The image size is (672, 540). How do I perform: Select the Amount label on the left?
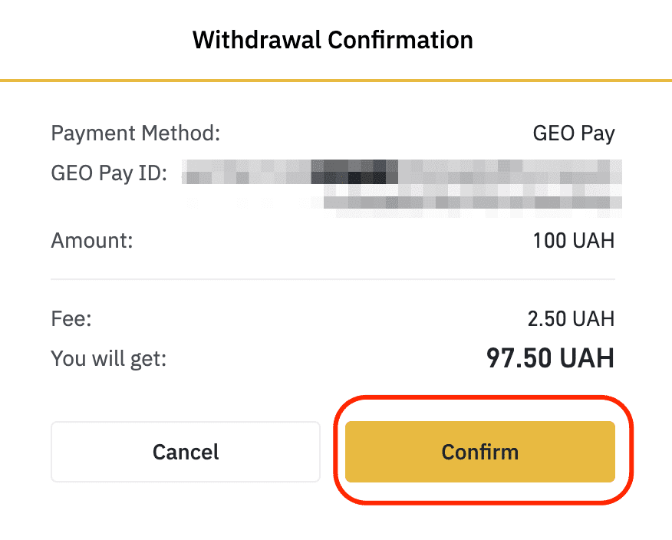click(91, 240)
